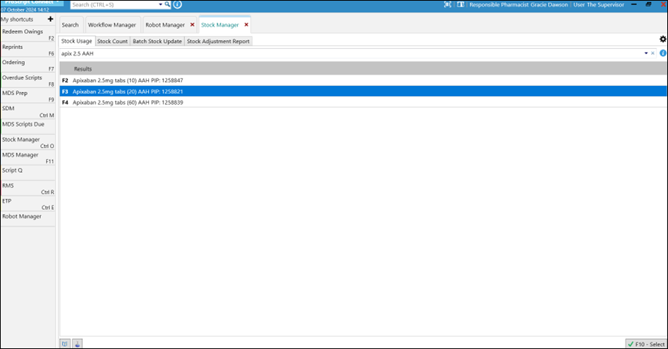Click the blue info icon beside stock search
The width and height of the screenshot is (668, 349).
663,53
